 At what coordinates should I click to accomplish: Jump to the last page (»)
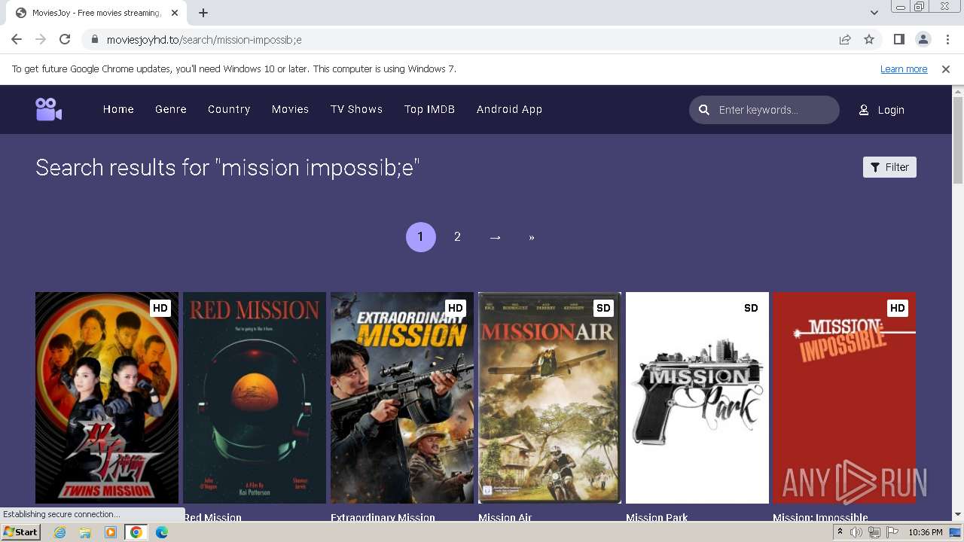532,237
